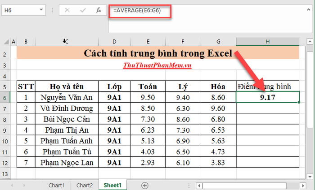
Task: Click Toán score 9.50
Action: point(148,97)
